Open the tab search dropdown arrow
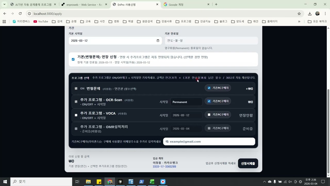The width and height of the screenshot is (330, 186). coord(4,4)
